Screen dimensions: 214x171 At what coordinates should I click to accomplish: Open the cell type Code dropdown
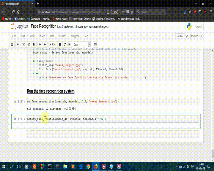coord(82,45)
